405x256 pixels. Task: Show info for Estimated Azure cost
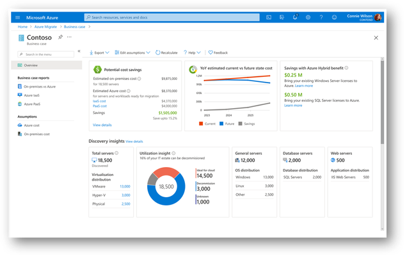coord(129,91)
